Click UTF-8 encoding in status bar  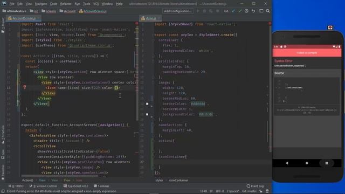(x=220, y=191)
